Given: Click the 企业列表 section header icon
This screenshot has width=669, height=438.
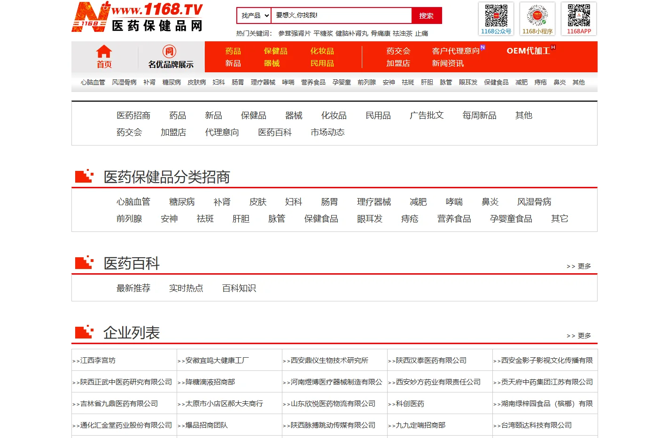Looking at the screenshot, I should pos(84,332).
